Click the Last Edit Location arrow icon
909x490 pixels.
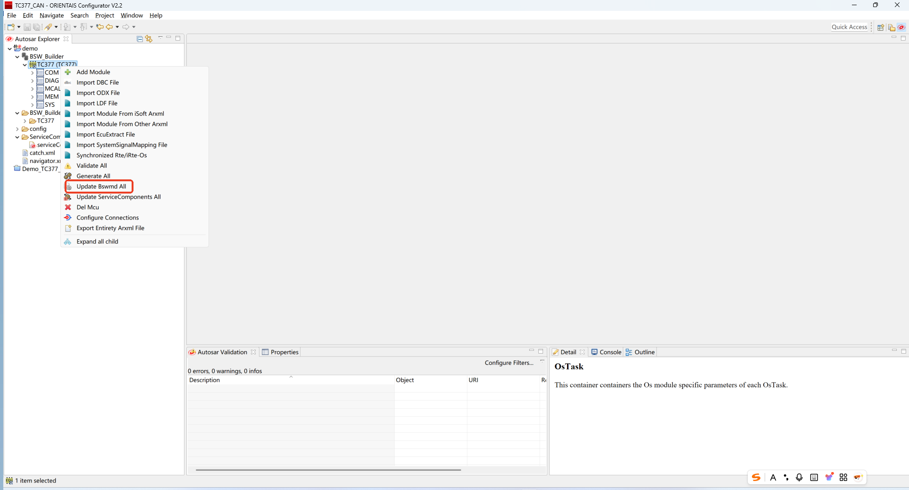[100, 27]
